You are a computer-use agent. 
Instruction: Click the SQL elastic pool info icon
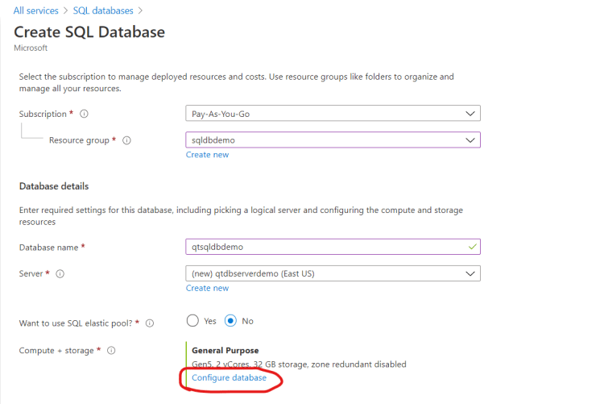(150, 323)
